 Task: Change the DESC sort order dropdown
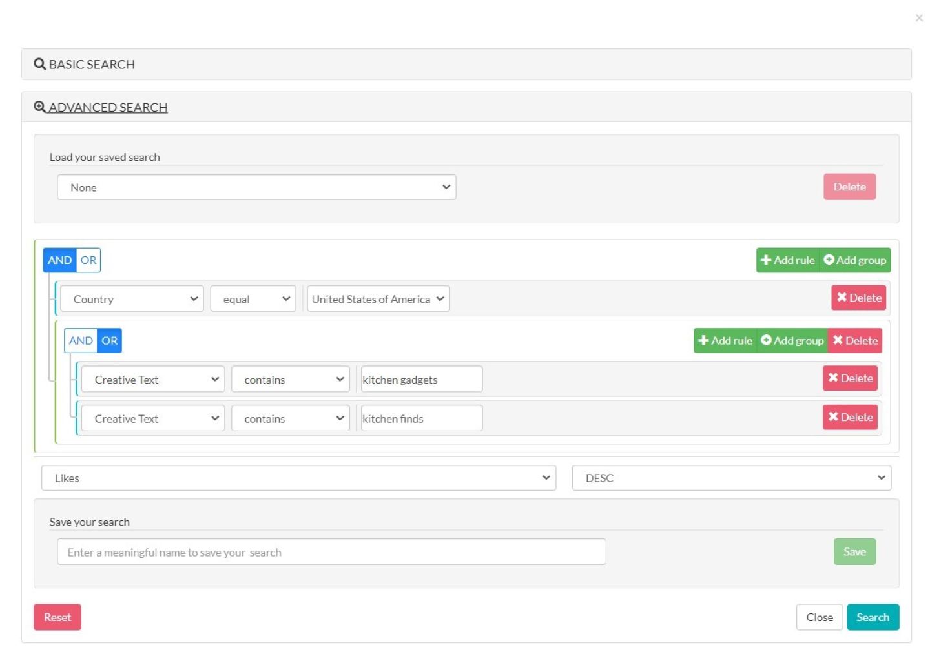(x=731, y=478)
